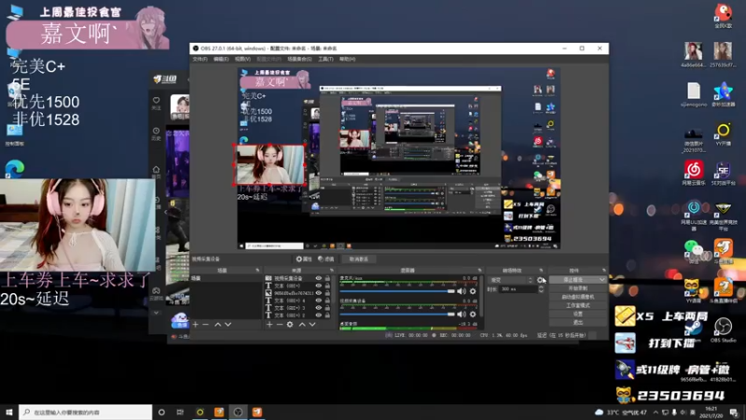This screenshot has width=746, height=420.
Task: Move the selected source down in Sources list
Action: pyautogui.click(x=312, y=324)
